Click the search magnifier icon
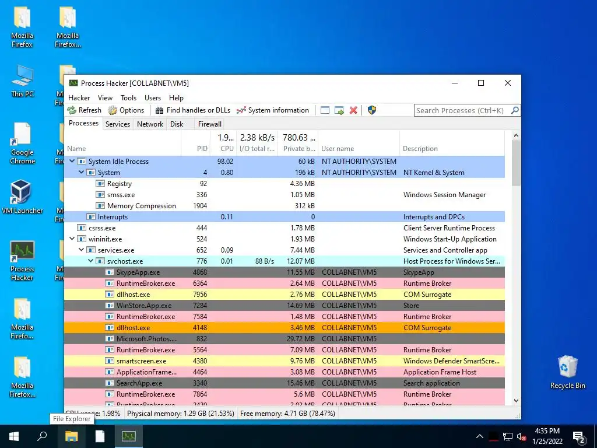Screen dimensions: 597x448 [x=515, y=110]
